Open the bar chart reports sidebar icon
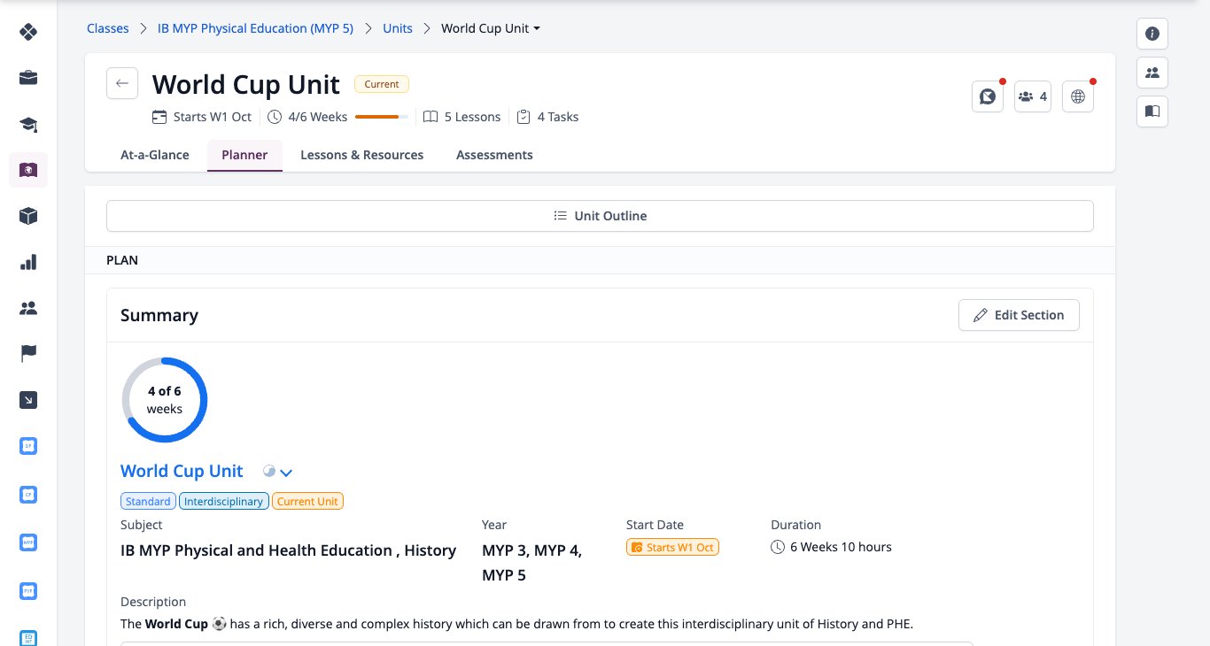Viewport: 1210px width, 646px height. click(28, 262)
